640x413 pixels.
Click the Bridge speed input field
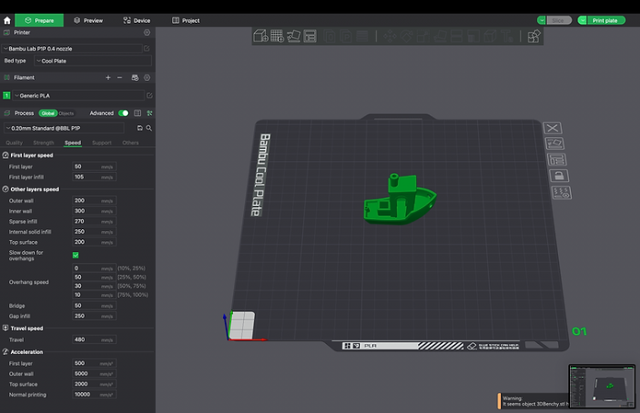94,305
